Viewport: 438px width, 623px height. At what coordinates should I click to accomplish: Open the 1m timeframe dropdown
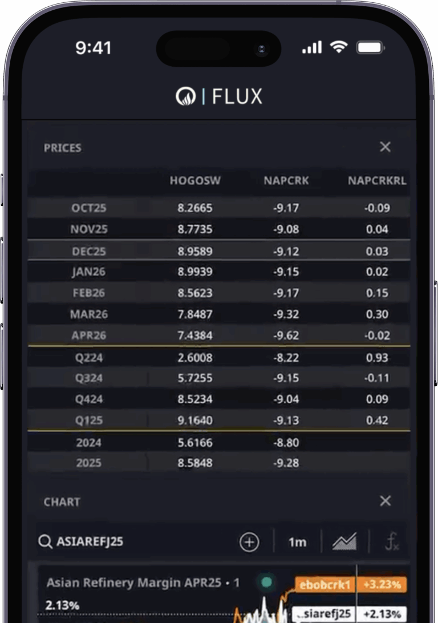pos(298,542)
